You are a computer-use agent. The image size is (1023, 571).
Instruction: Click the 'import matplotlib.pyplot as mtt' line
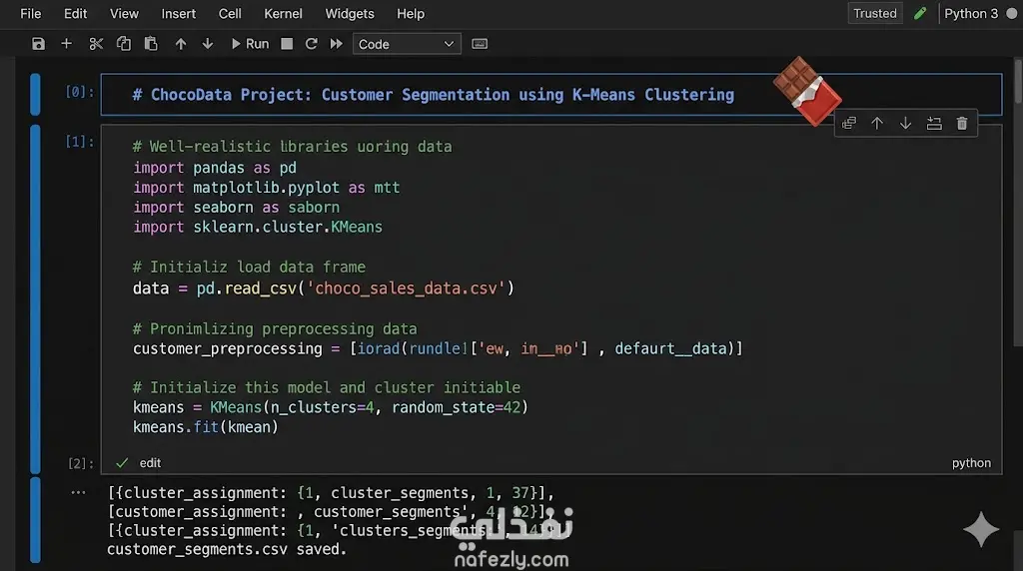coord(266,188)
